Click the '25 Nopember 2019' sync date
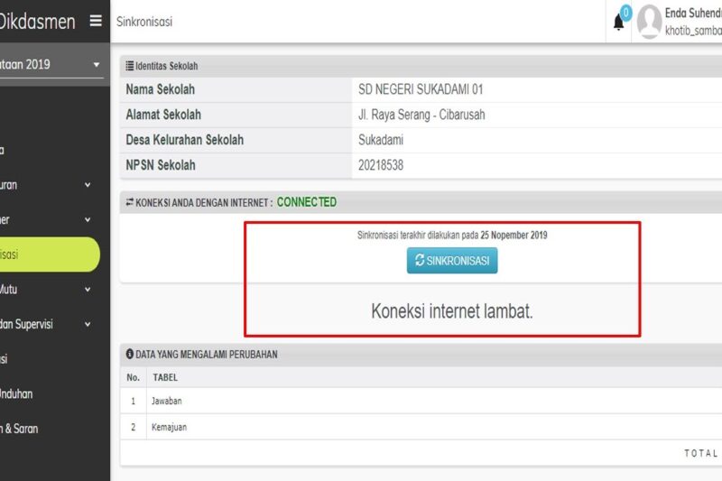The width and height of the screenshot is (722, 481). point(514,236)
